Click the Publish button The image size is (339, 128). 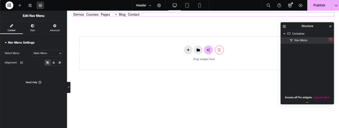coord(319,5)
